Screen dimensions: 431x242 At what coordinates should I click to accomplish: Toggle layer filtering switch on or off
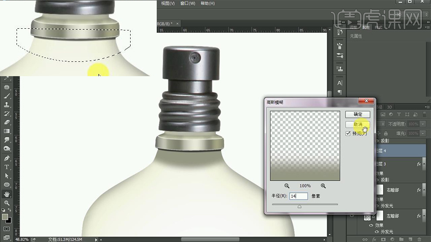424,114
